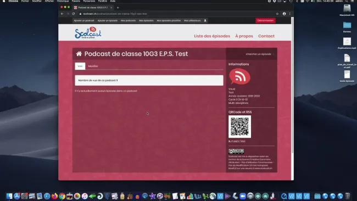Viewport: 357px width, 201px height.
Task: Click 'Nombre de vue de ce podcast' text
Action: pos(98,80)
